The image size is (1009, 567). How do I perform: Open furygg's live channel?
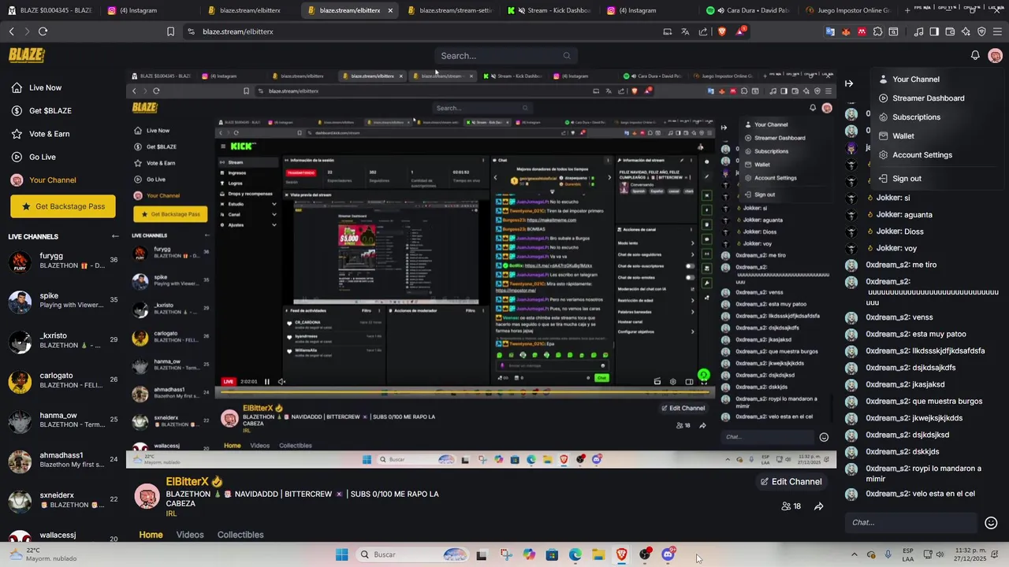(63, 261)
